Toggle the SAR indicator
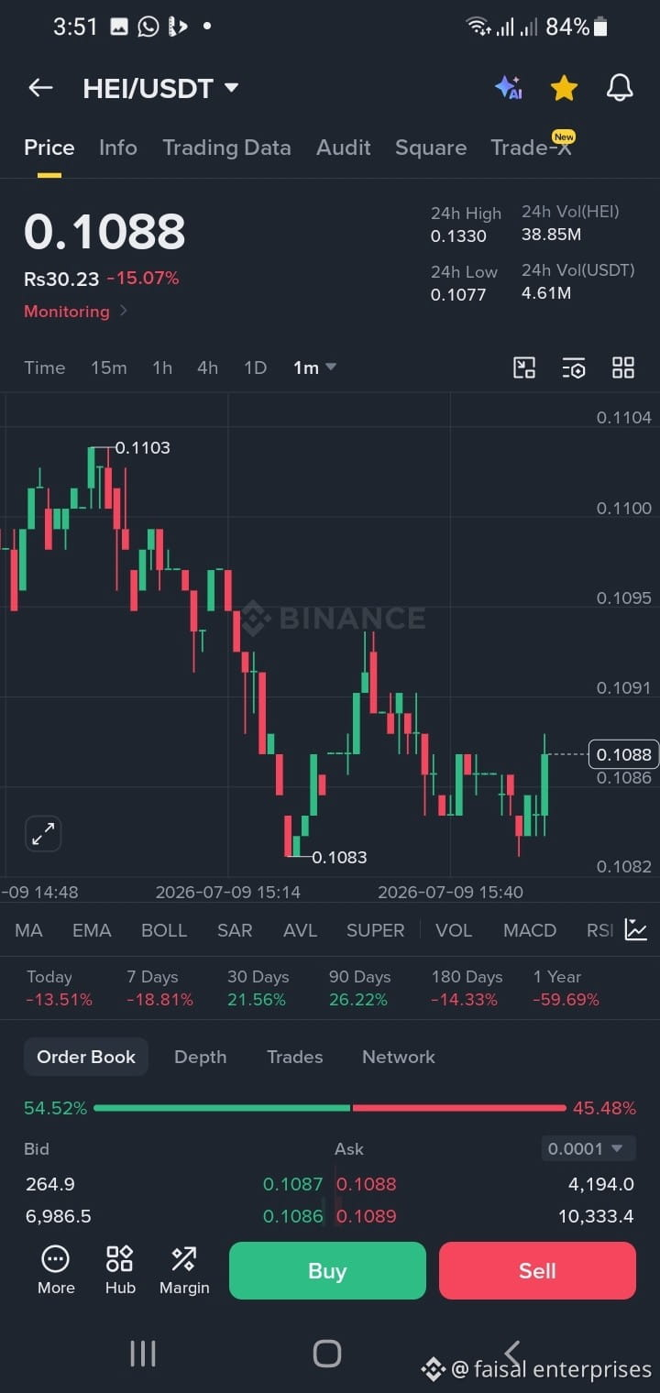 tap(235, 930)
